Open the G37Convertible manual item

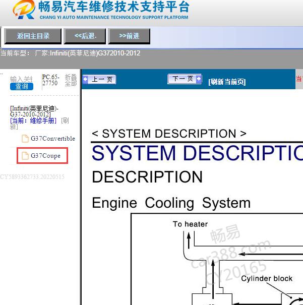tap(53, 139)
